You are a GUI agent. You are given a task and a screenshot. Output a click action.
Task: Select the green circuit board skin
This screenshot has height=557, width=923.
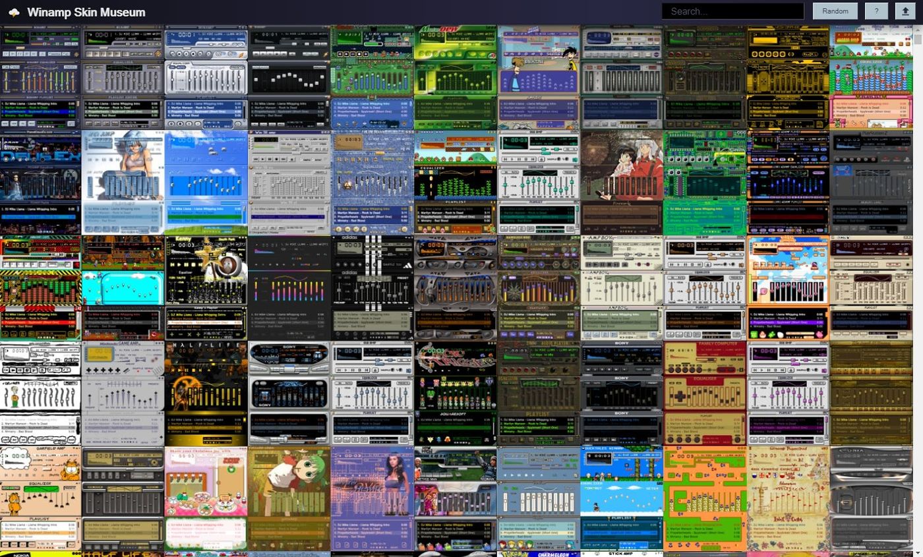705,183
